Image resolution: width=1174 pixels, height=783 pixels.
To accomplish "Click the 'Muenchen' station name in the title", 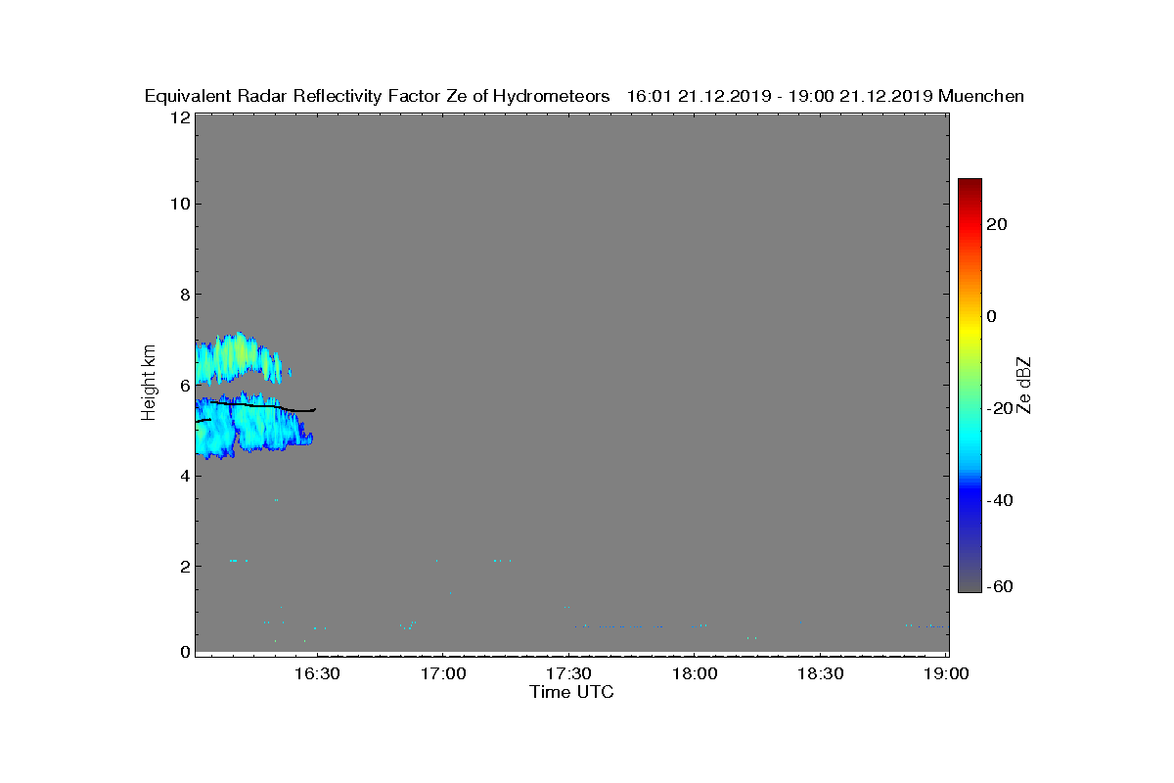I will point(981,96).
